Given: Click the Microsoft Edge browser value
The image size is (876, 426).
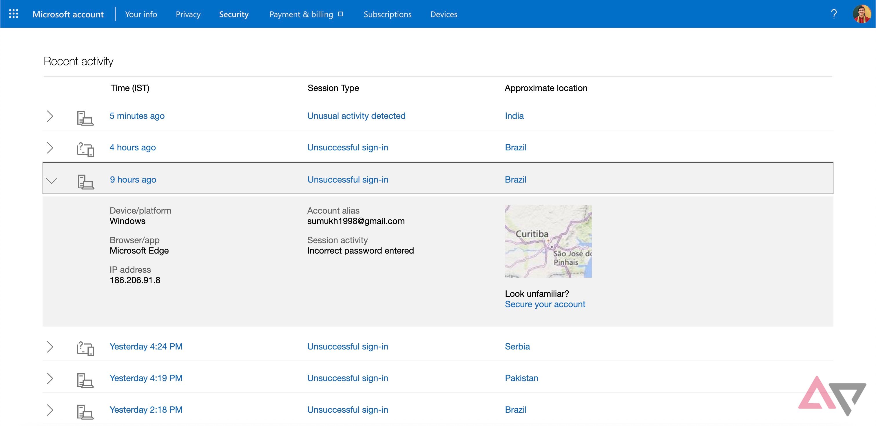Looking at the screenshot, I should click(x=139, y=251).
